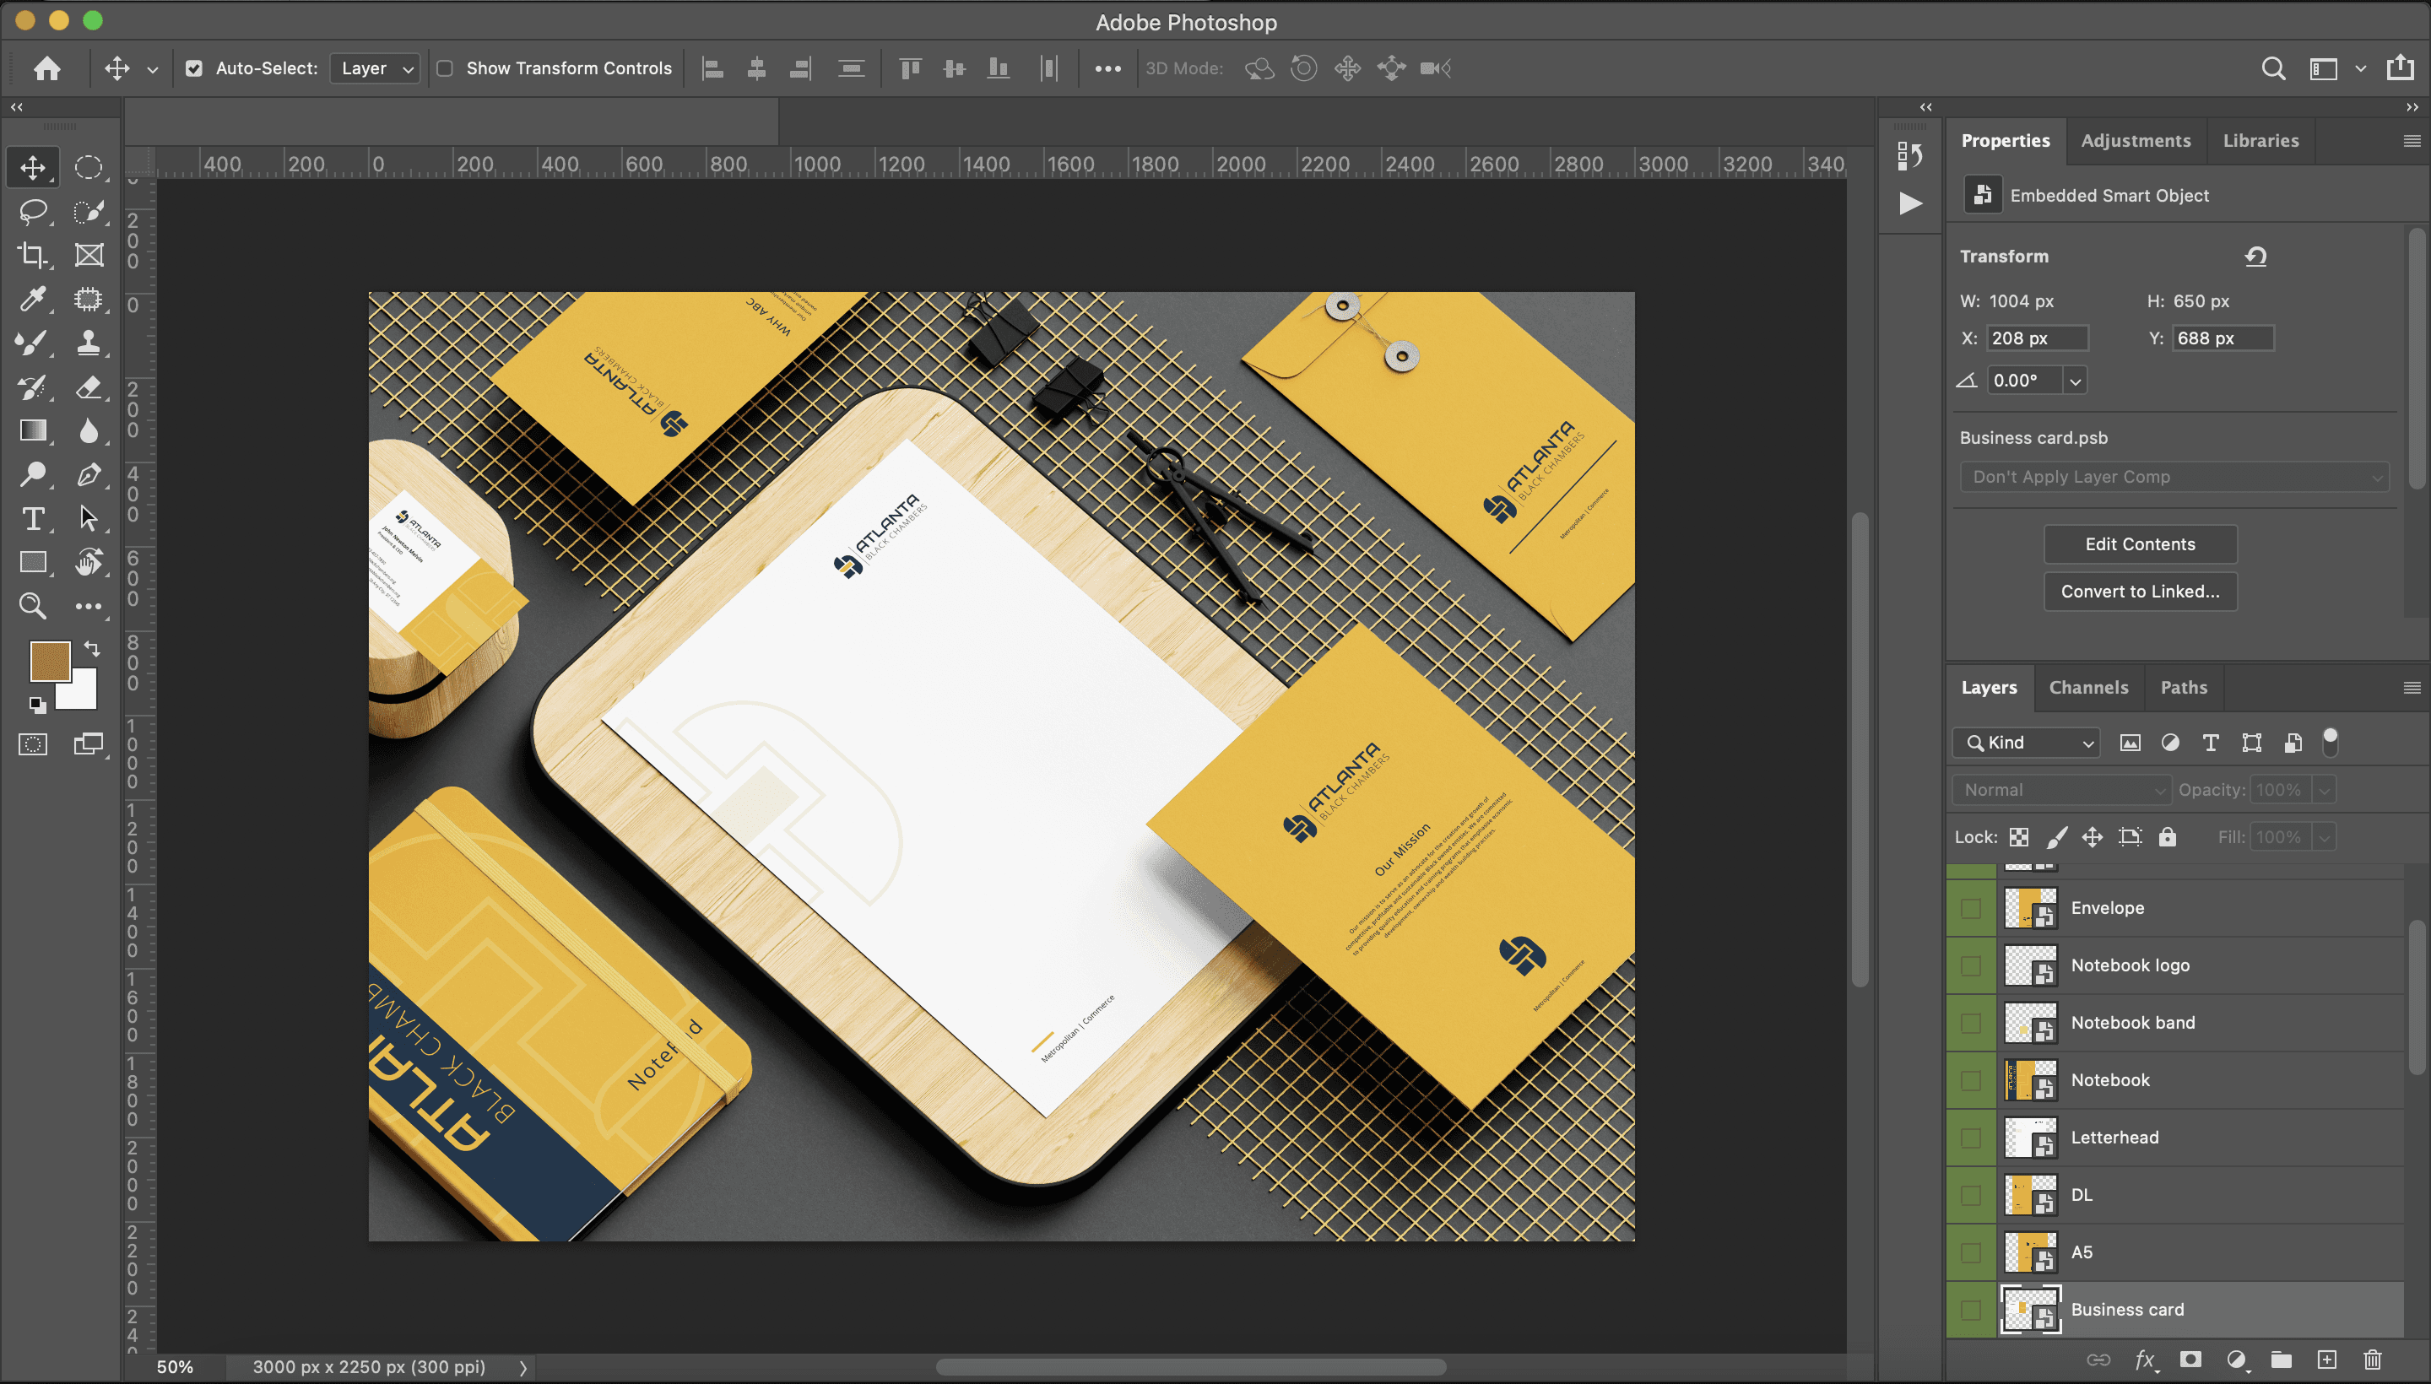Click the Convert to Linked button

(x=2140, y=592)
